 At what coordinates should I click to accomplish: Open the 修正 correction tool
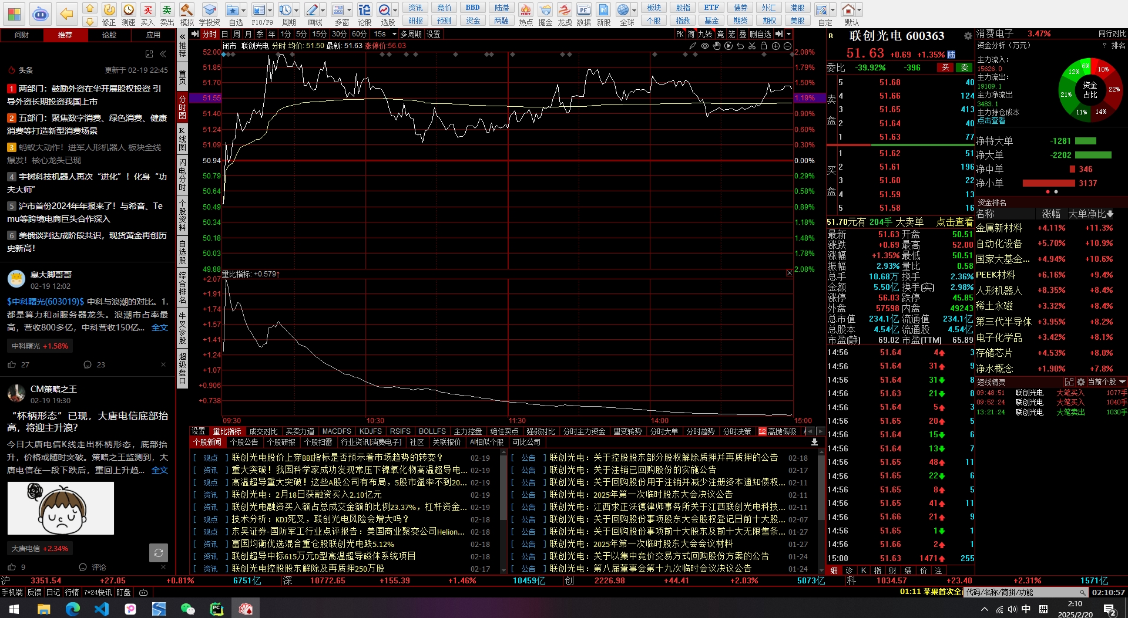coord(109,14)
